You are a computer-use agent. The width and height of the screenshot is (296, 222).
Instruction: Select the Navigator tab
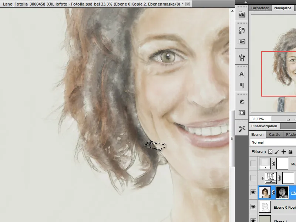283,7
